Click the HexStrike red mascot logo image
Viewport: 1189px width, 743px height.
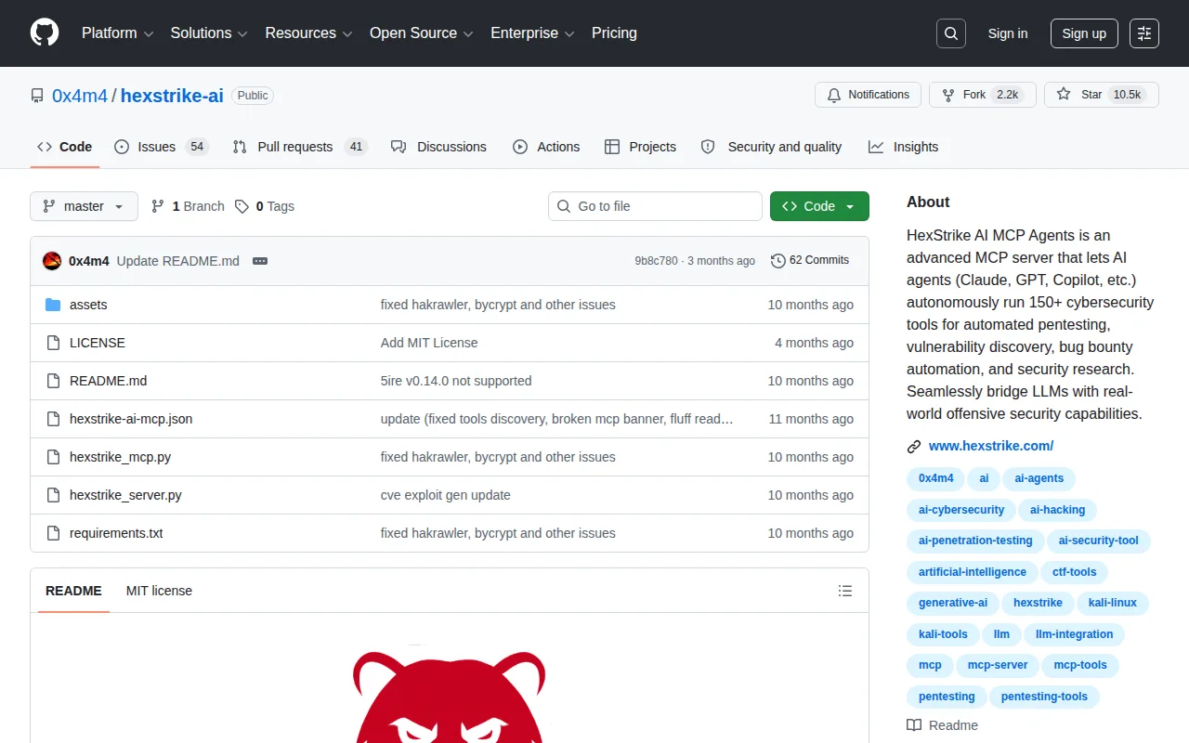pyautogui.click(x=450, y=695)
